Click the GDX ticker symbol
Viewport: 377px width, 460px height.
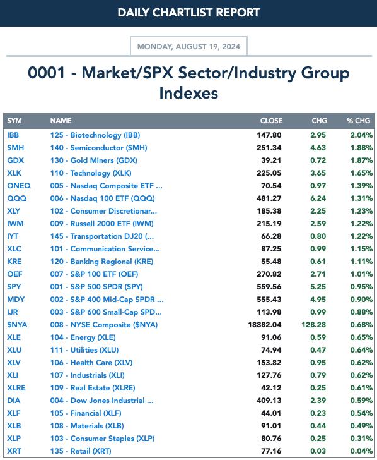point(16,160)
